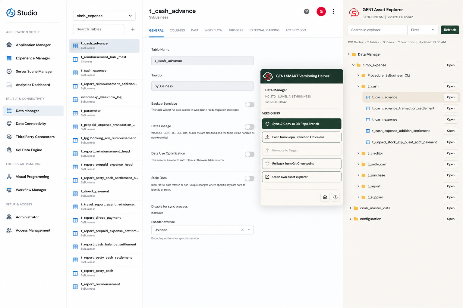This screenshot has width=463, height=308.
Task: Click versioning helper help circle icon
Action: (x=335, y=197)
